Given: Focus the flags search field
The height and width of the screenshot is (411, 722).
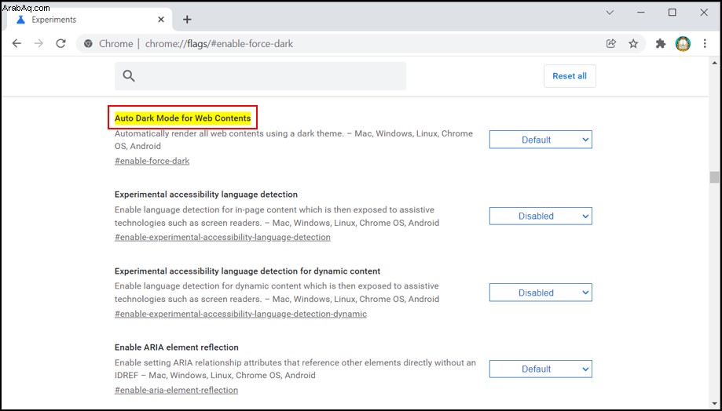Looking at the screenshot, I should [261, 76].
